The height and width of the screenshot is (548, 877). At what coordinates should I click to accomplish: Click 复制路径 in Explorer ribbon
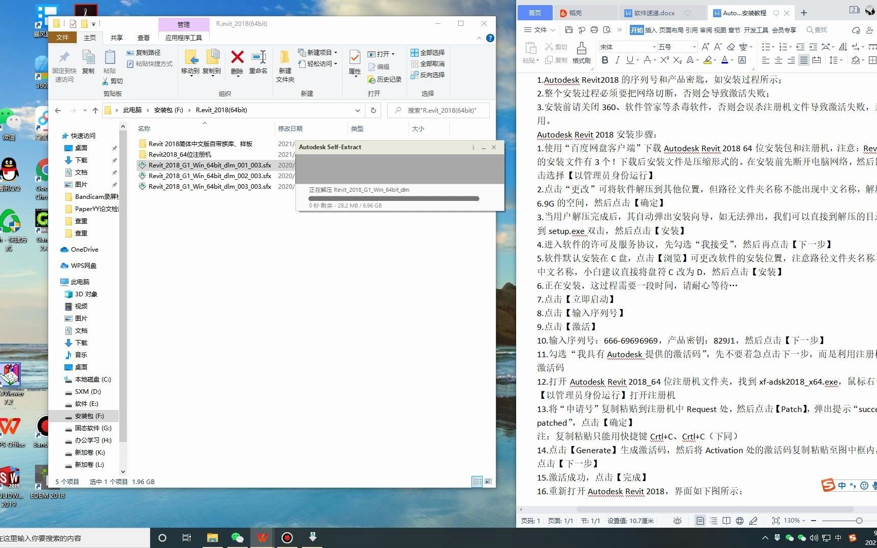point(143,52)
